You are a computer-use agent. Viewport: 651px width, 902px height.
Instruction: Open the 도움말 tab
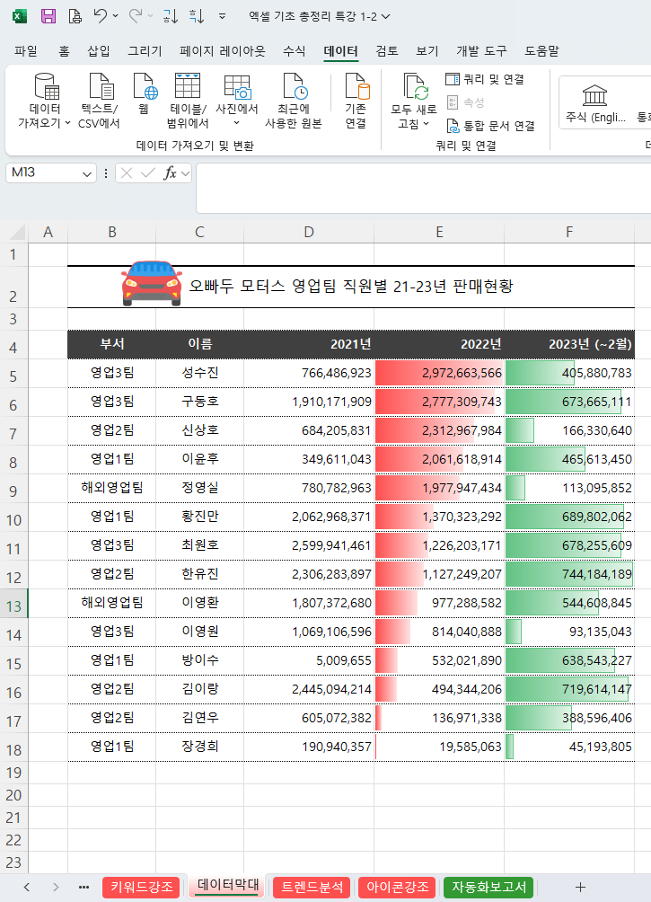point(541,51)
